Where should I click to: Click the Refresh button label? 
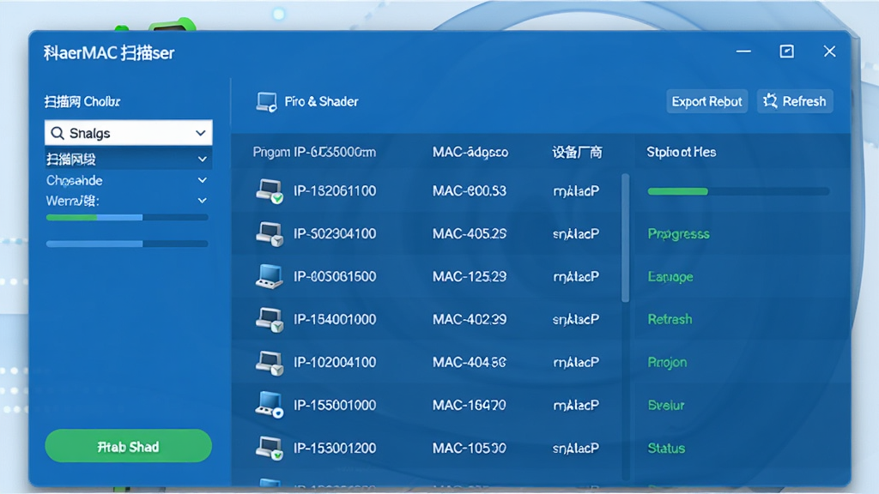803,101
